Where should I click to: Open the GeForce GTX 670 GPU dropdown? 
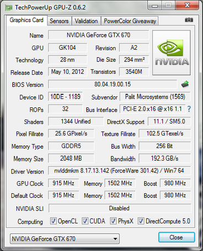[65, 238]
